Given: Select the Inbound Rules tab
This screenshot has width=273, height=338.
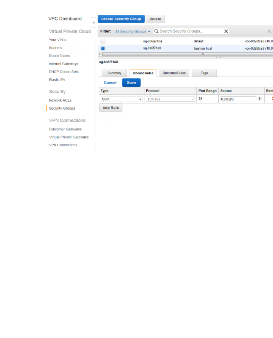Looking at the screenshot, I should coord(143,73).
